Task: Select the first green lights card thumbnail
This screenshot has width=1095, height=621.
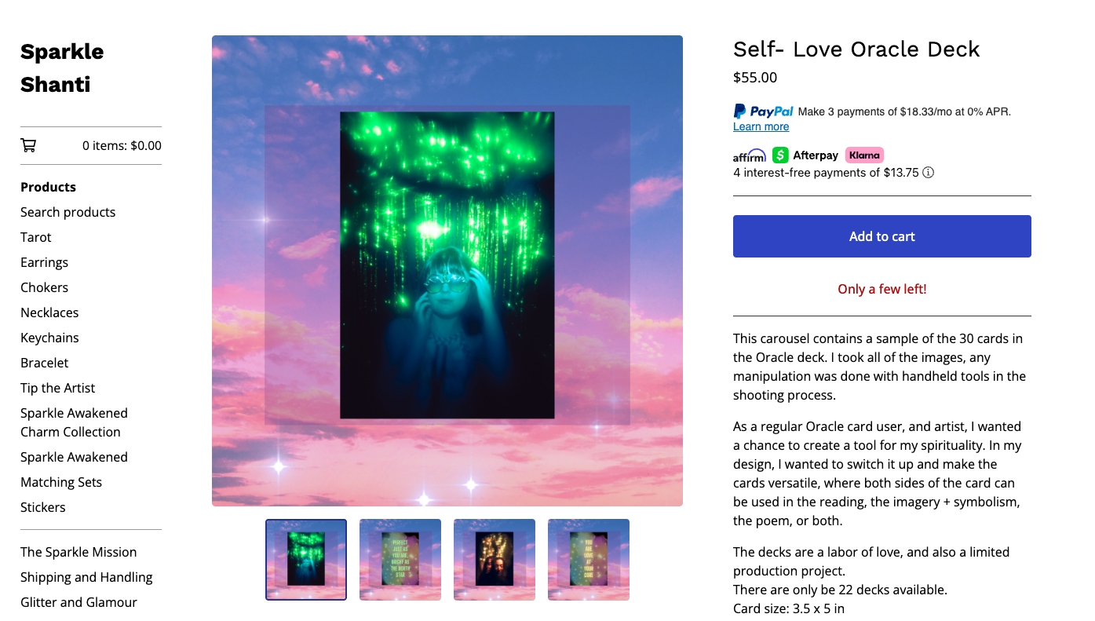Action: pos(306,560)
